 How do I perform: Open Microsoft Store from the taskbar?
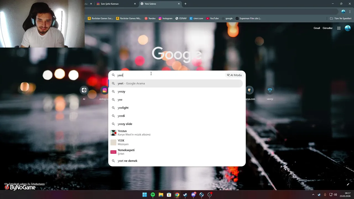[x=169, y=195]
